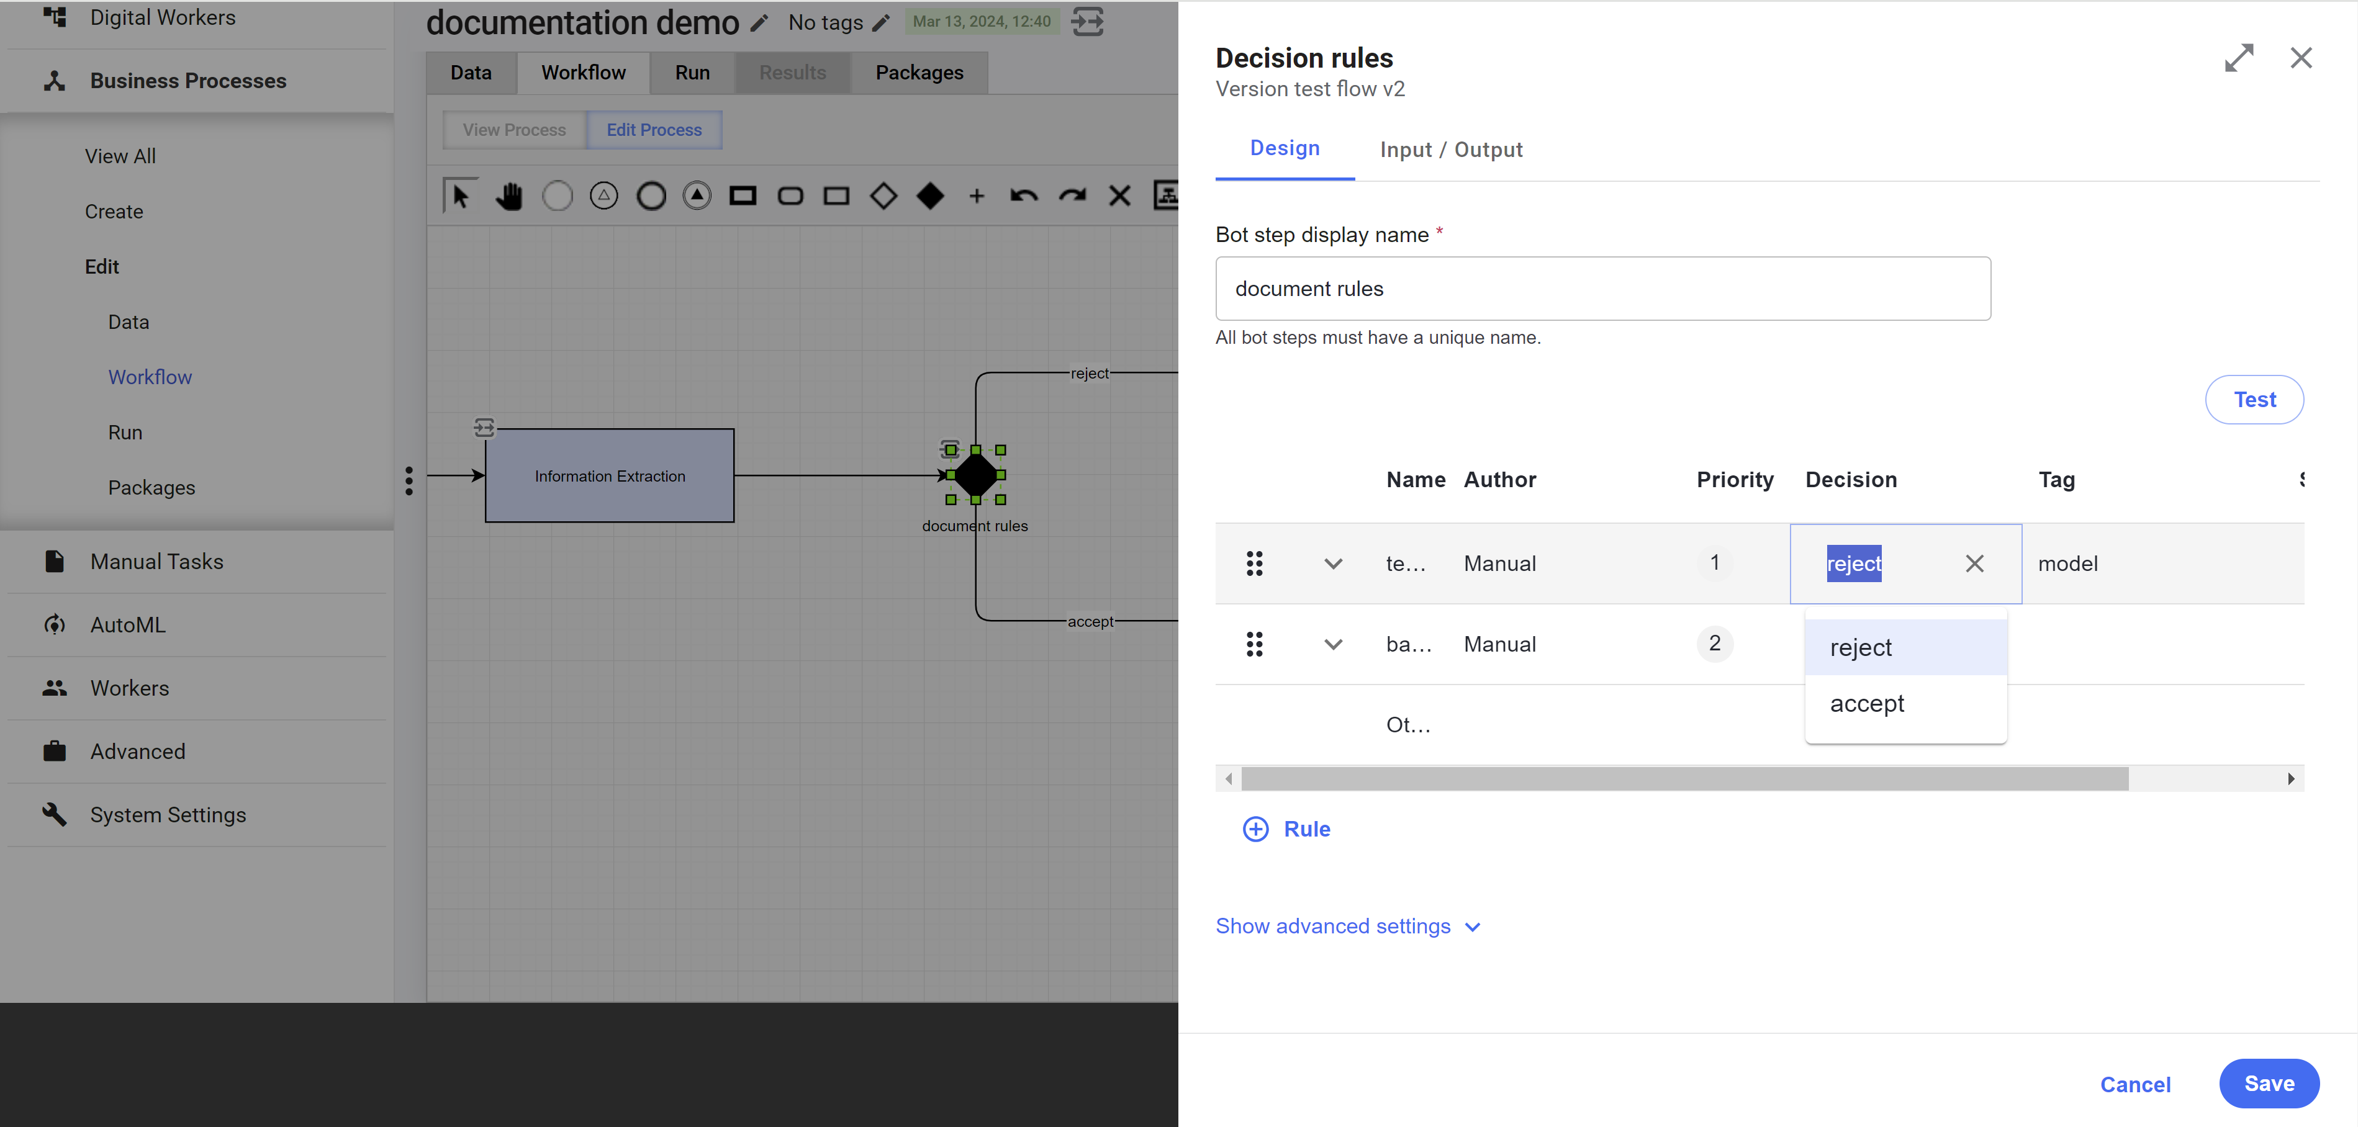The height and width of the screenshot is (1127, 2358).
Task: Pick the thick-outline circle end event tool
Action: 652,195
